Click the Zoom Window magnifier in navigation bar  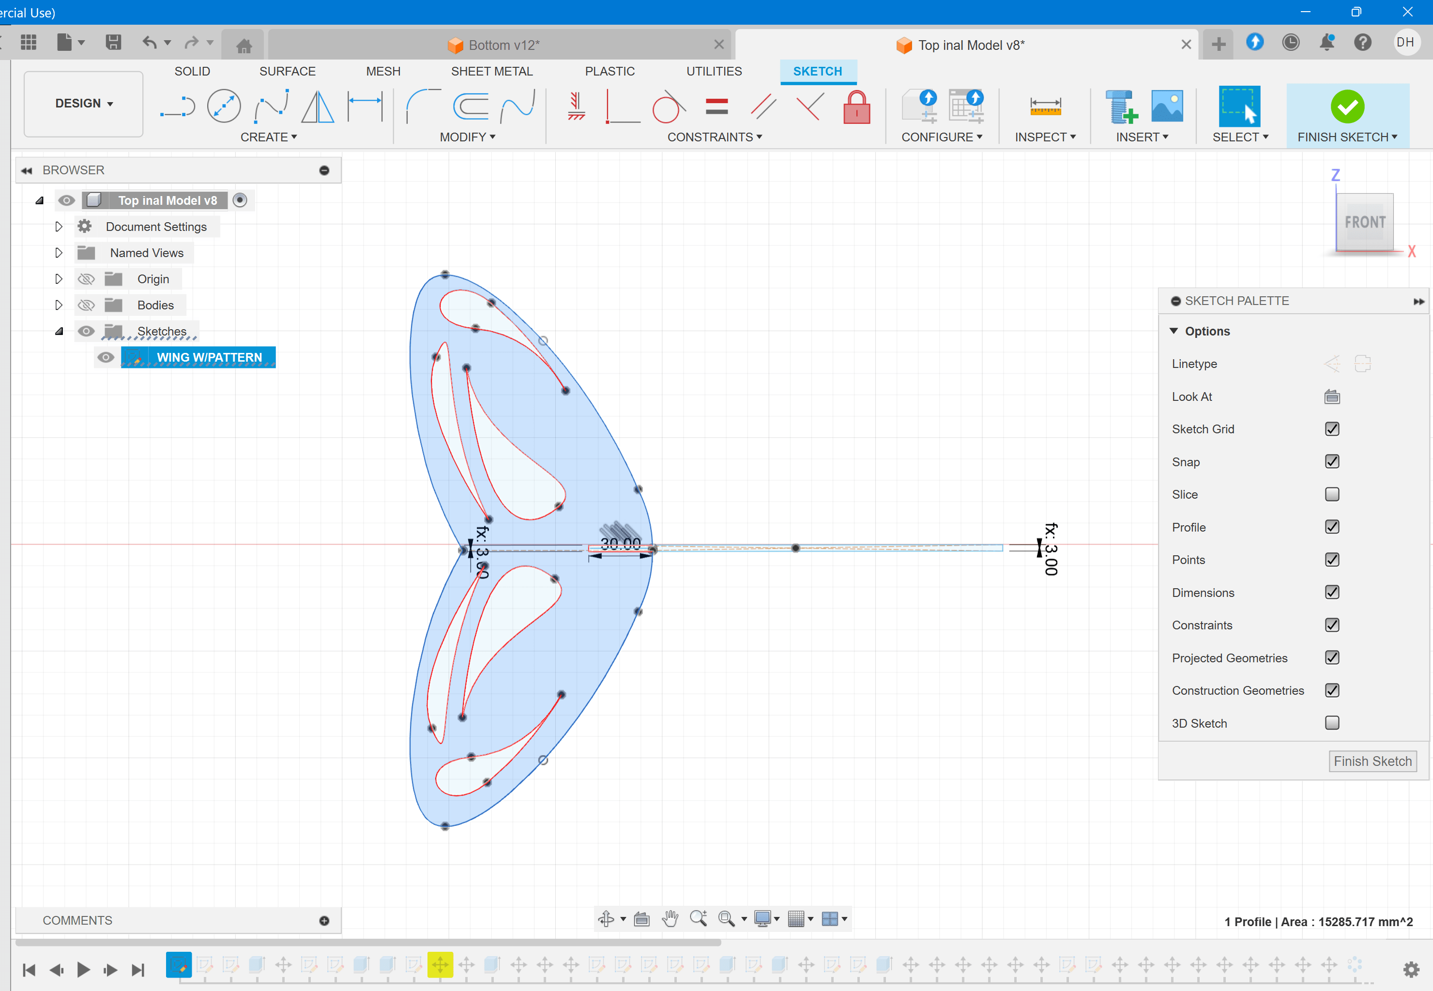point(726,918)
